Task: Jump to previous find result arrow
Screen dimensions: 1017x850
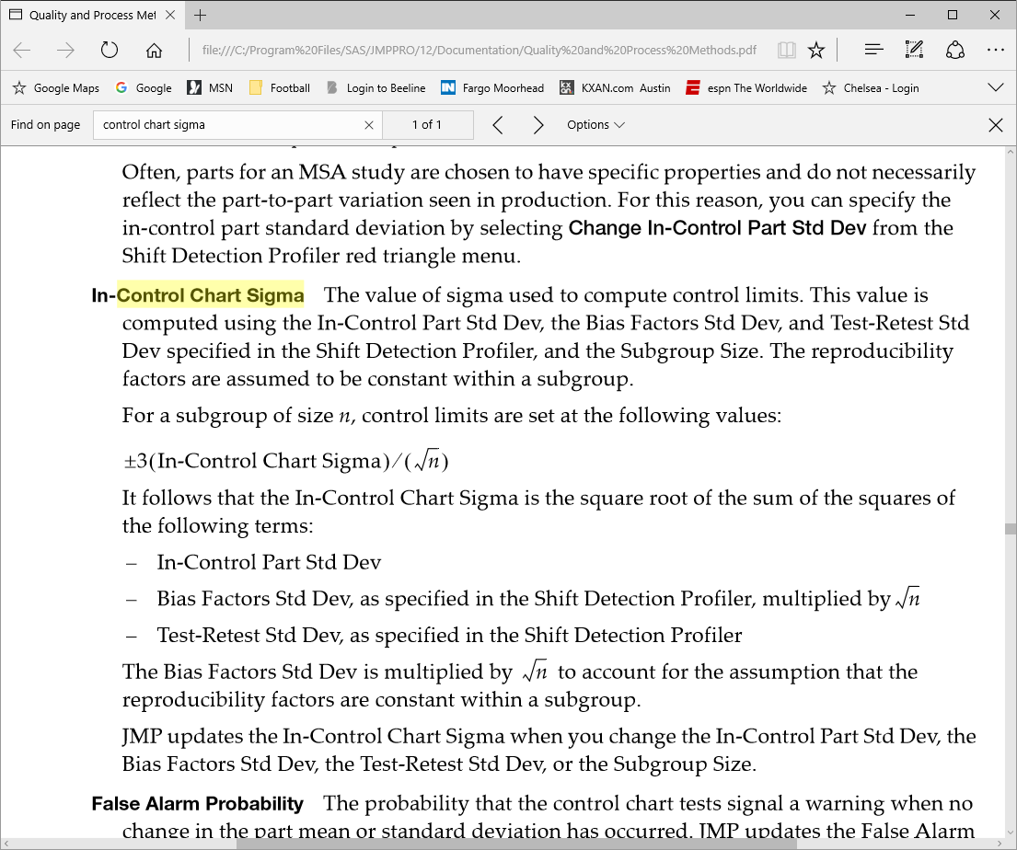Action: [x=498, y=125]
